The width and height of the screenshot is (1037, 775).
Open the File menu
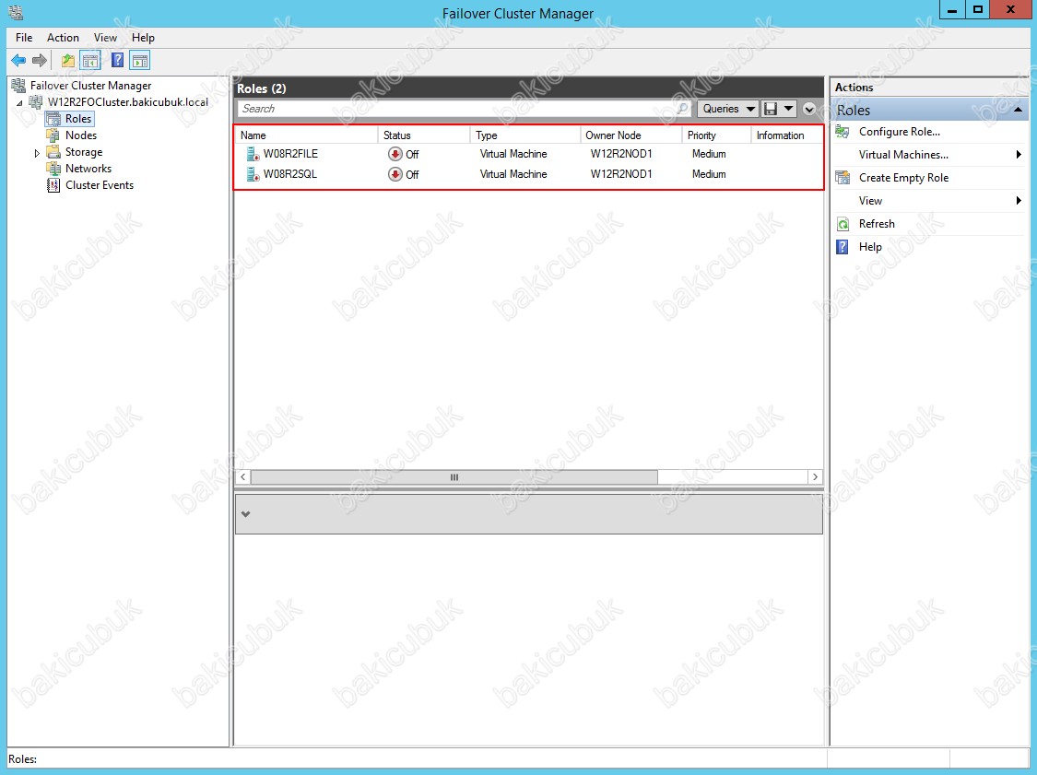[x=24, y=38]
